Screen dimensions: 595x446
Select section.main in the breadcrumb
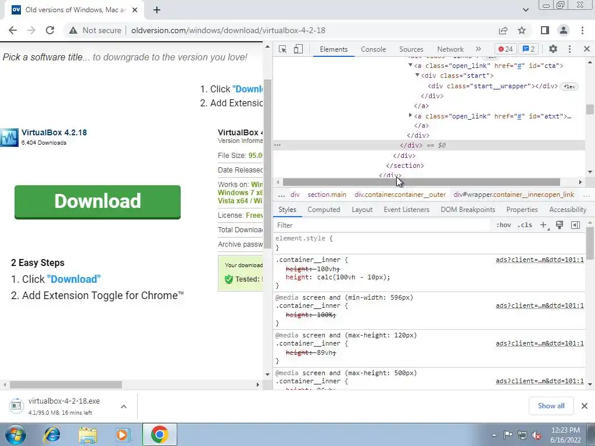[x=327, y=195]
